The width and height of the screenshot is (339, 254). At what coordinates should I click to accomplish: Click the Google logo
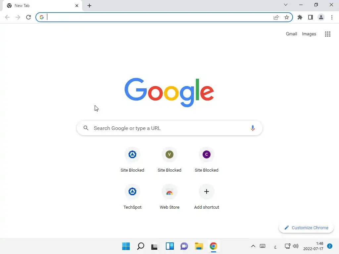(169, 93)
